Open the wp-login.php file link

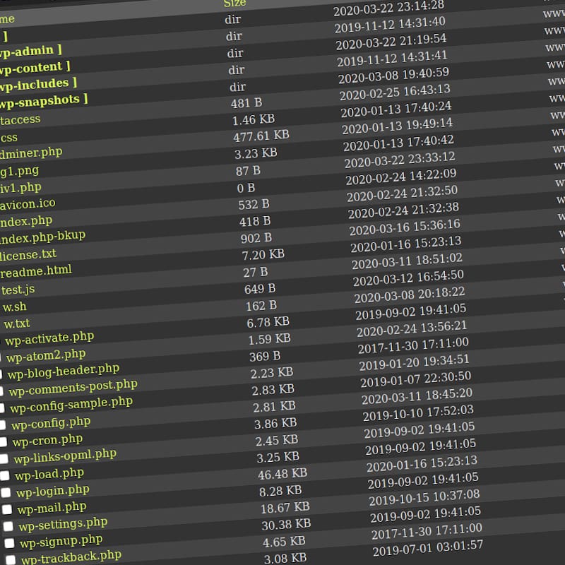pos(53,491)
